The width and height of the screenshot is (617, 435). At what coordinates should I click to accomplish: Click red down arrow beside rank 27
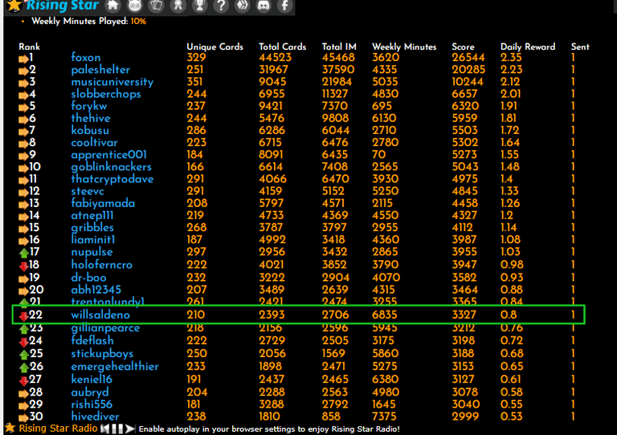coord(23,380)
